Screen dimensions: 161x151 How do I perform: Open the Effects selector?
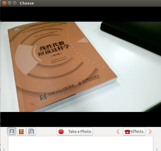pyautogui.click(x=134, y=131)
